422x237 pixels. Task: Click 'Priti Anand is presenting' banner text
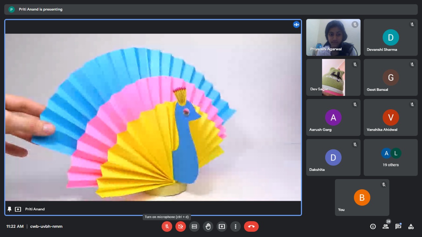[41, 9]
